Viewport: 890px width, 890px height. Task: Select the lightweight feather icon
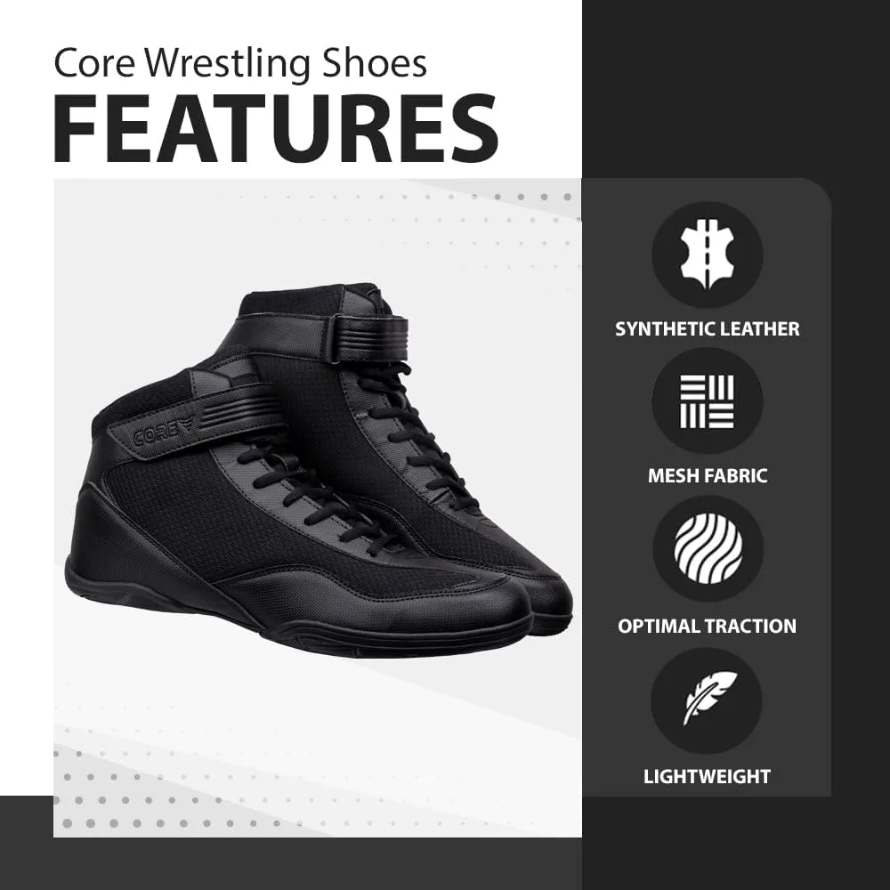click(708, 699)
